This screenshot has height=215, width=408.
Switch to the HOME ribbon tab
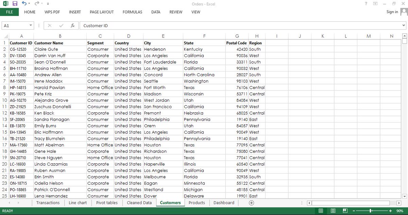click(30, 12)
